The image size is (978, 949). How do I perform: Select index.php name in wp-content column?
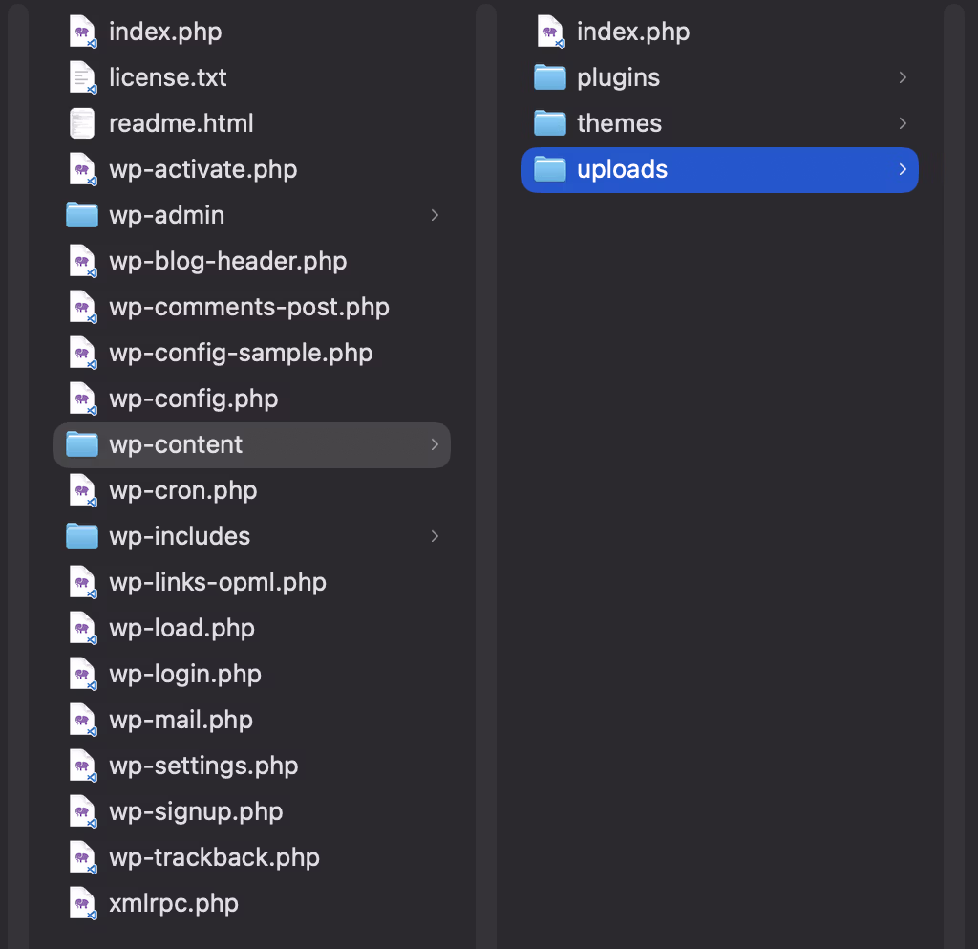[x=633, y=32]
